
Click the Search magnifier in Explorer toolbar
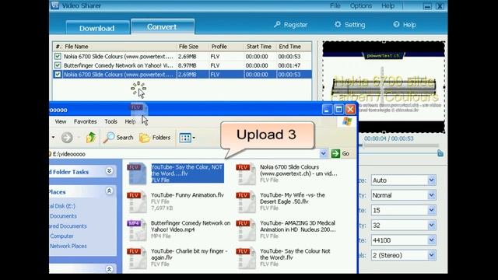118,138
